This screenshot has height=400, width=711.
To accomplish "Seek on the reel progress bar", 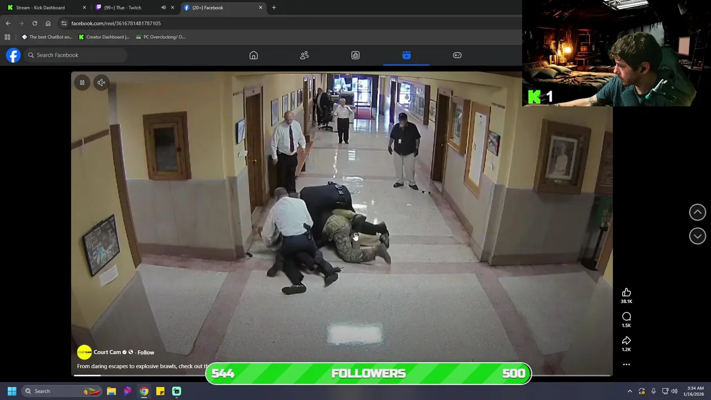I will (x=342, y=376).
